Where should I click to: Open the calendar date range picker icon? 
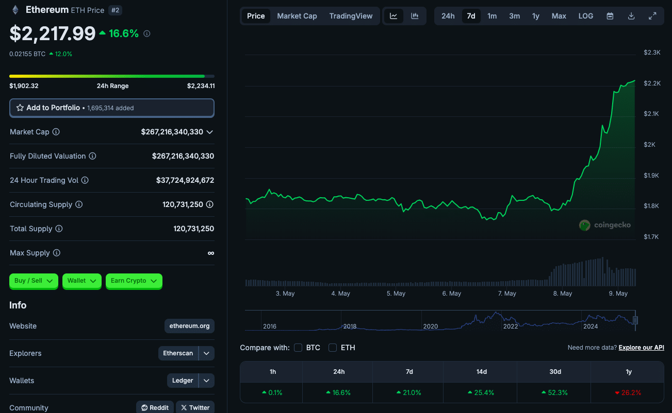tap(610, 16)
